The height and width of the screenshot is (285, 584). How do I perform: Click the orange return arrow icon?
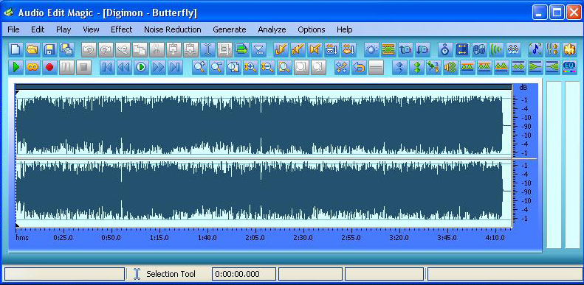pos(359,67)
